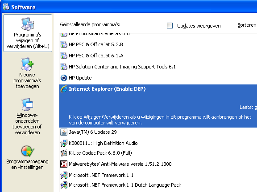
Task: Click .NET Framework 1.1 Dutch Language Pack icon
Action: click(64, 185)
